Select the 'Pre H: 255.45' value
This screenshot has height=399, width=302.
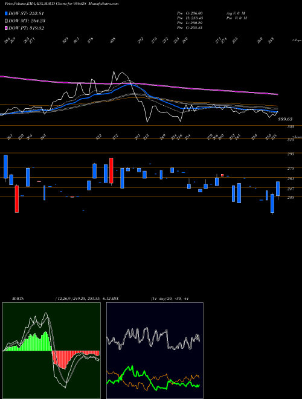click(x=190, y=18)
